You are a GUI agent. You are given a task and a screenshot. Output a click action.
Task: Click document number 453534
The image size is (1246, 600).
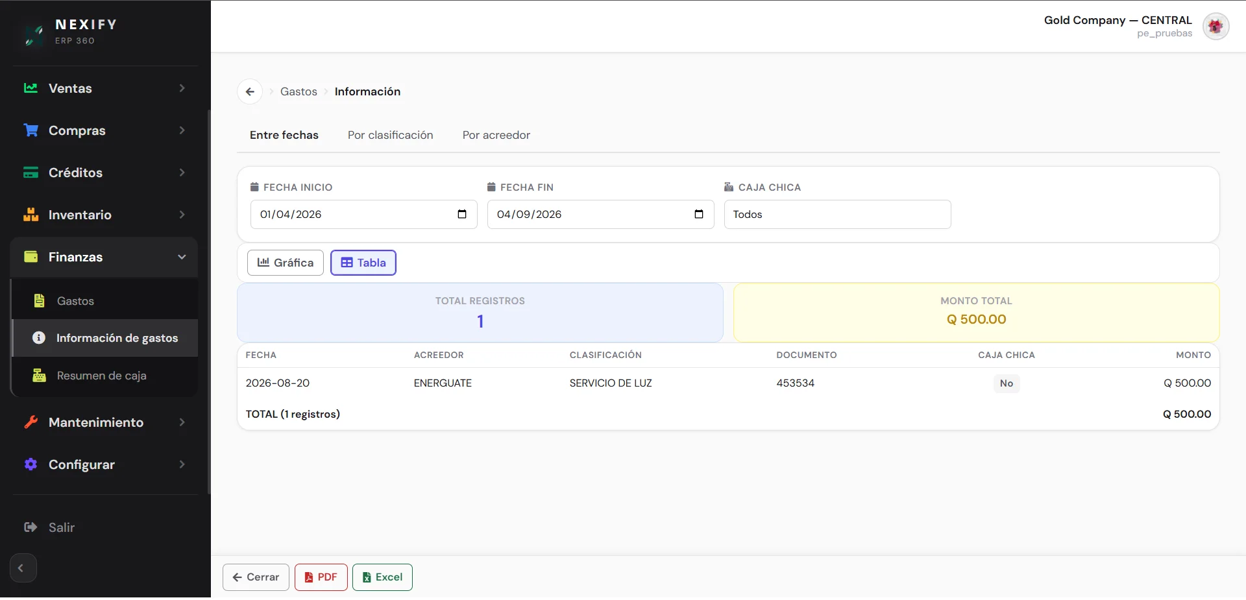point(795,383)
